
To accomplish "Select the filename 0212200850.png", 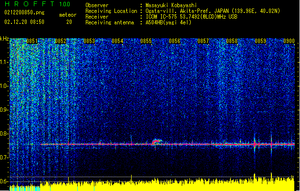I will pyautogui.click(x=24, y=12).
